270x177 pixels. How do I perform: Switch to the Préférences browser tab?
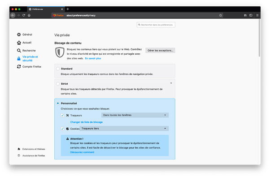tap(46, 9)
